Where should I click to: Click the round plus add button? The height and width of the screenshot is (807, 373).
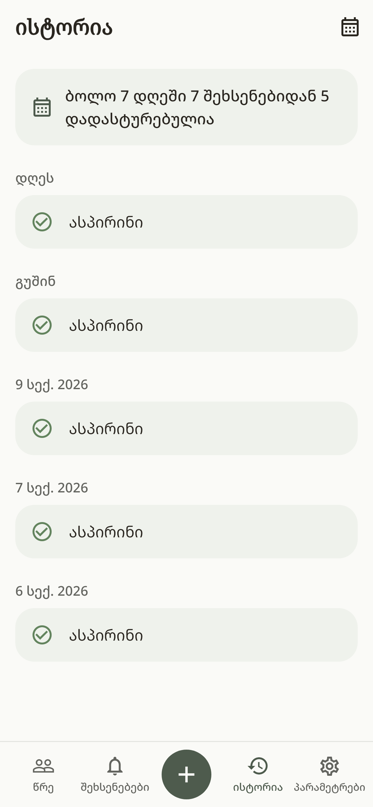(x=186, y=774)
